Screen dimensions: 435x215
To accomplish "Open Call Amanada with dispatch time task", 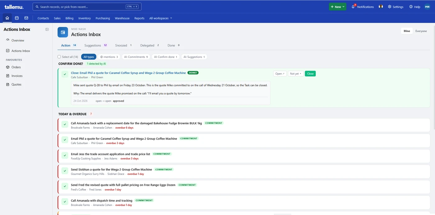I will [x=102, y=201].
